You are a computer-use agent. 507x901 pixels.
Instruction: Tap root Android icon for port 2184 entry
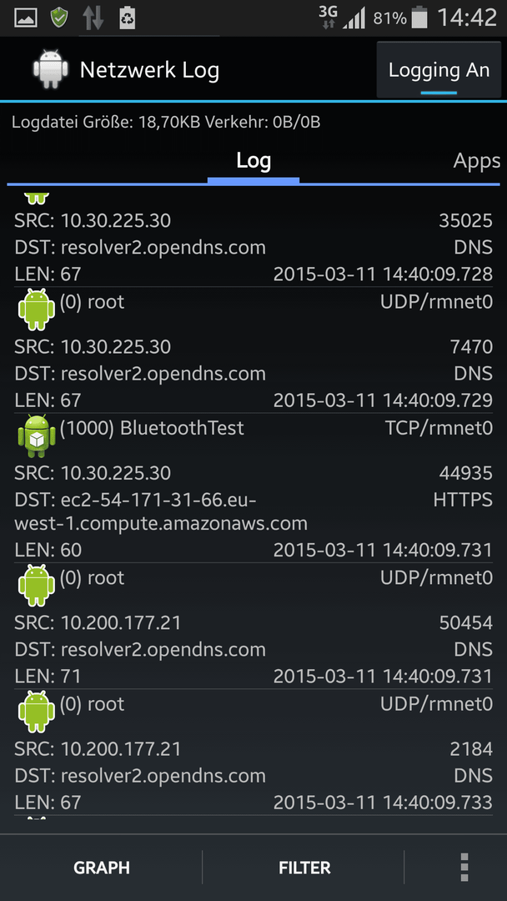click(37, 712)
